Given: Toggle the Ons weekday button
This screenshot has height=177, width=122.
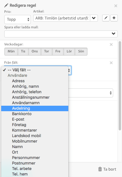Looking at the screenshot, I should point(34,51).
